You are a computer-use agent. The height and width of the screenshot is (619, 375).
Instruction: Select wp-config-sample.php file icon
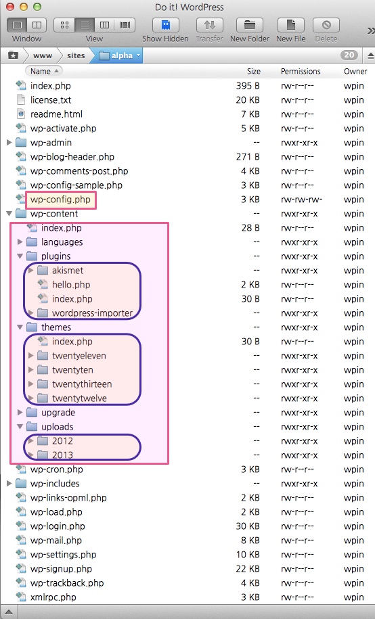(20, 185)
